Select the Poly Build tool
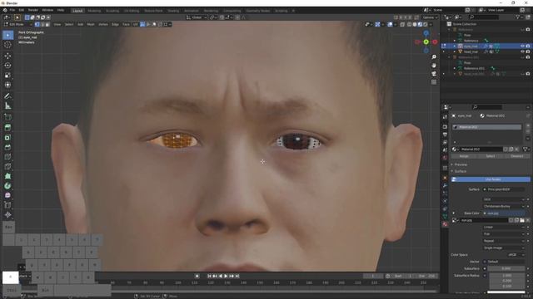This screenshot has height=299, width=533. click(x=7, y=176)
